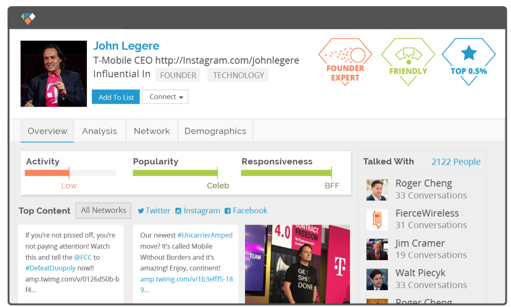Viewport: 511px width, 307px height.
Task: Go to the Demographics tab
Action: coord(215,131)
